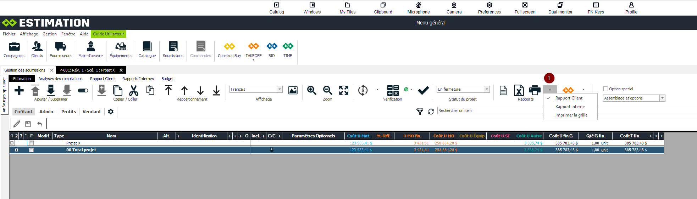Select Rapport interne from the menu
The width and height of the screenshot is (697, 199).
[x=570, y=107]
